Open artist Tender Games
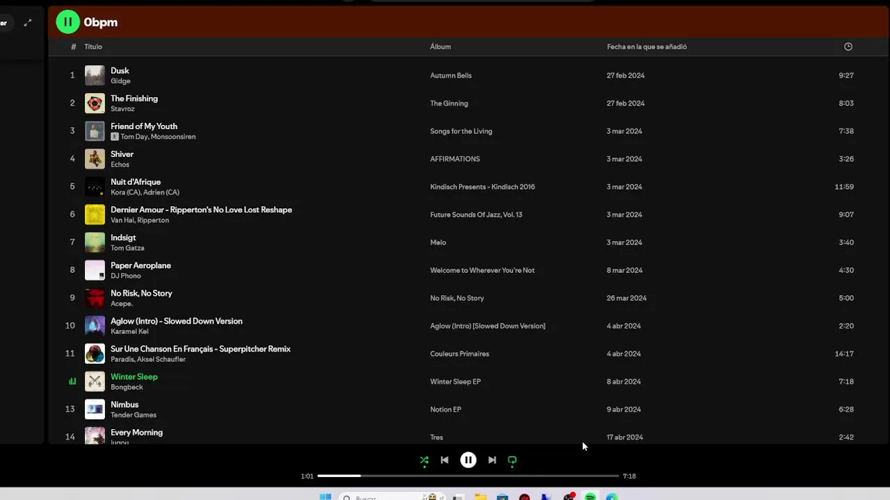Screen dimensions: 890x500 [133, 415]
